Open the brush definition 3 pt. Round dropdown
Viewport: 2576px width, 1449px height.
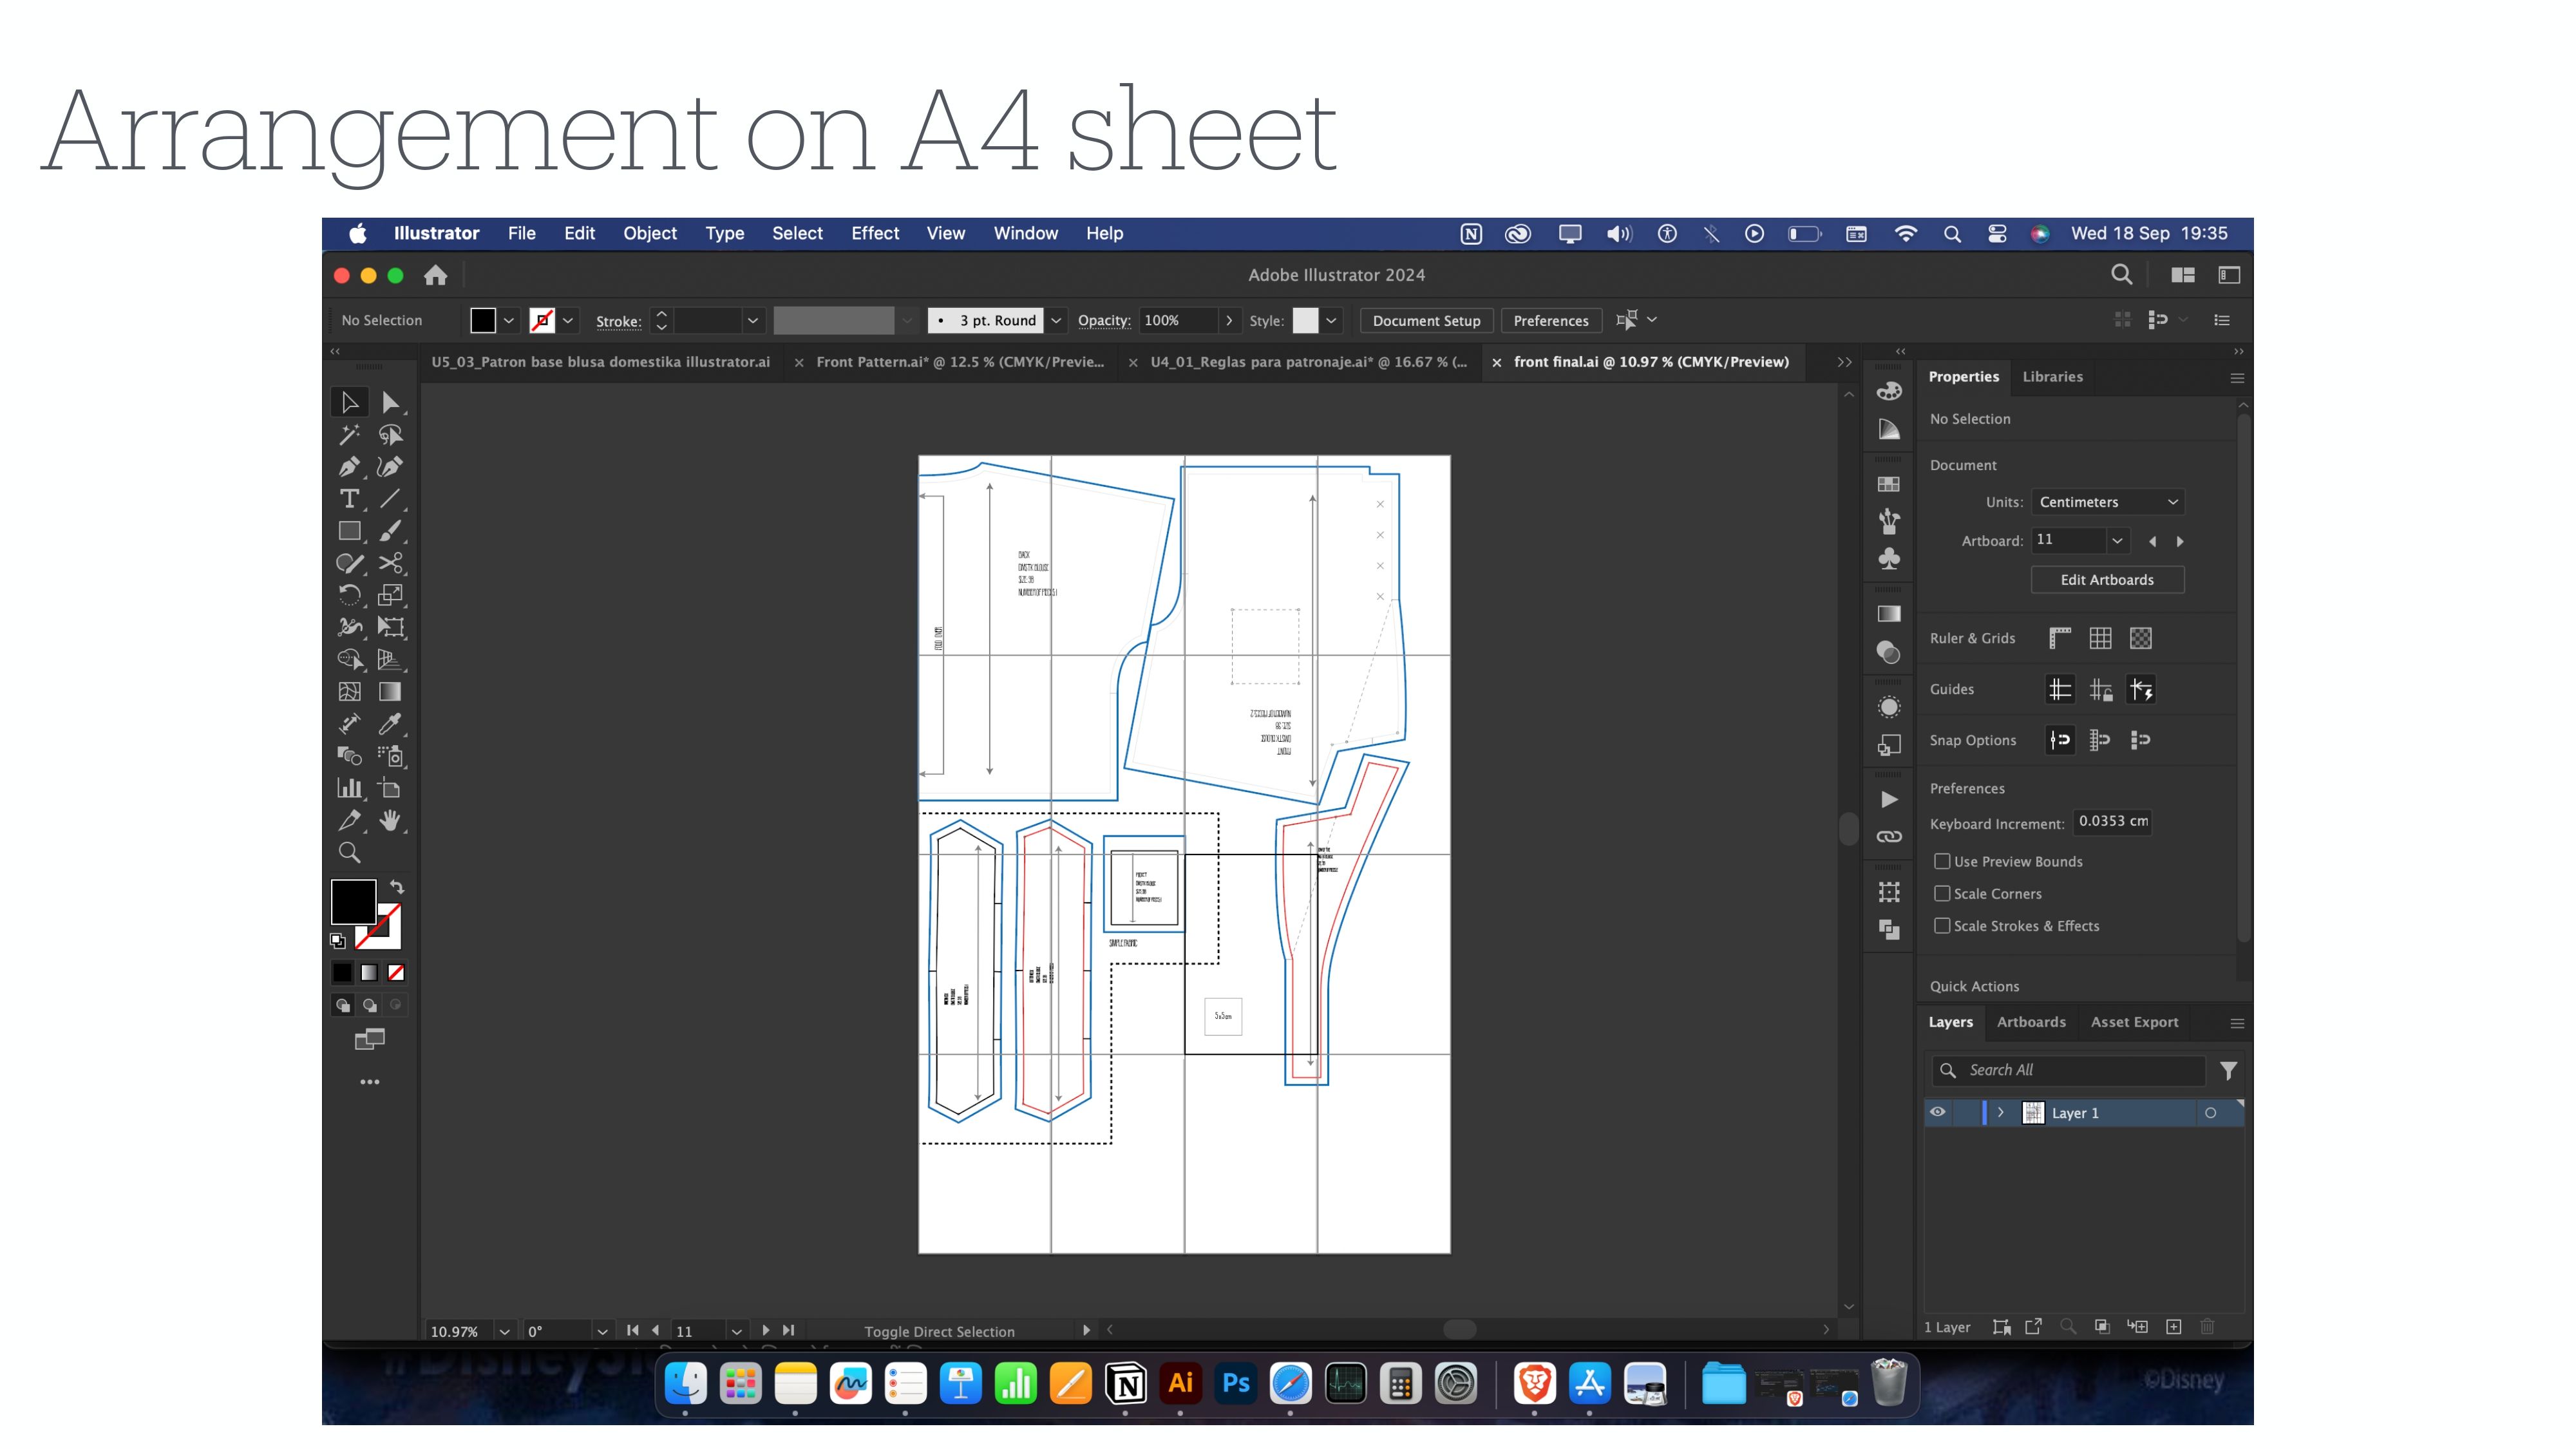coord(1055,320)
